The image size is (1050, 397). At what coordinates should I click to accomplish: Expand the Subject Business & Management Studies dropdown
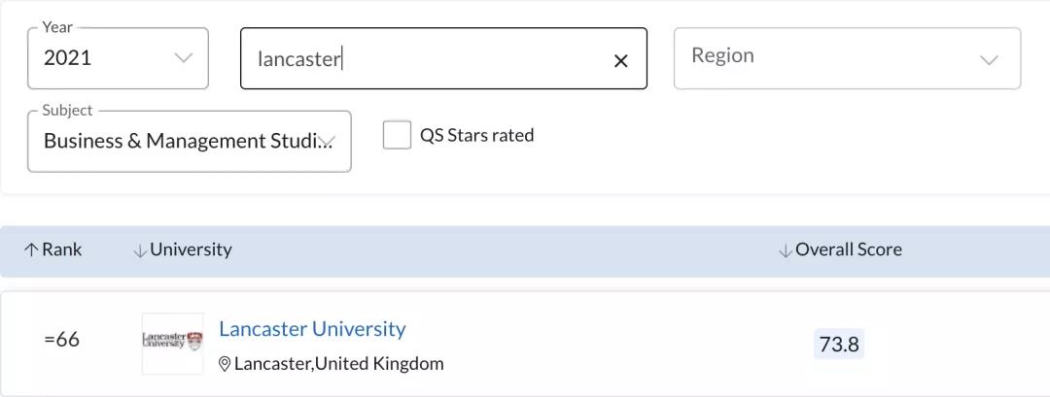coord(189,141)
